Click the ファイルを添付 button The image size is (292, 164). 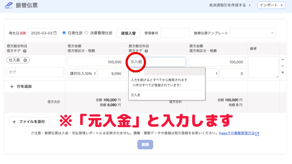click(29, 122)
